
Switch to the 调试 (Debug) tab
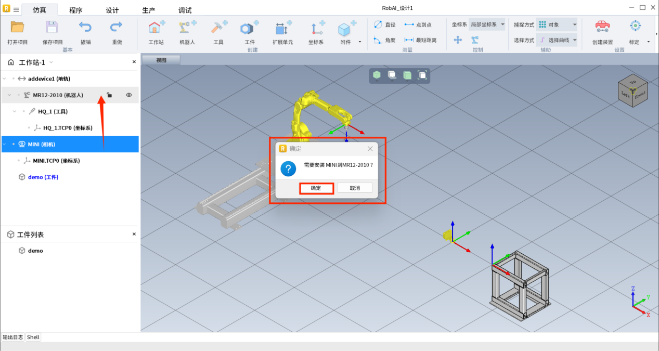click(x=185, y=10)
